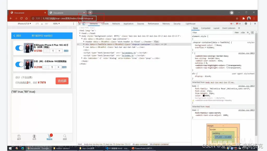
Task: Switch to the Computed styles tab
Action: 205,28
